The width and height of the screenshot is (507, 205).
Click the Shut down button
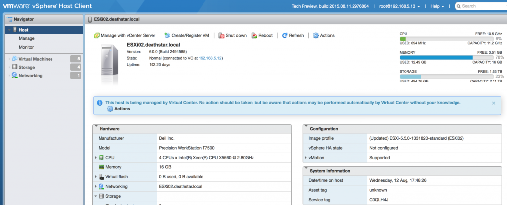click(233, 35)
